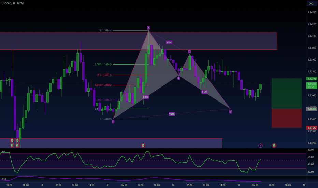Click the 1.33800 price axis label

tap(312, 72)
